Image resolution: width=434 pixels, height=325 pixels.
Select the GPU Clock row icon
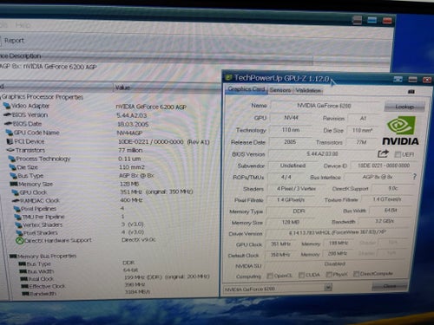(x=15, y=192)
